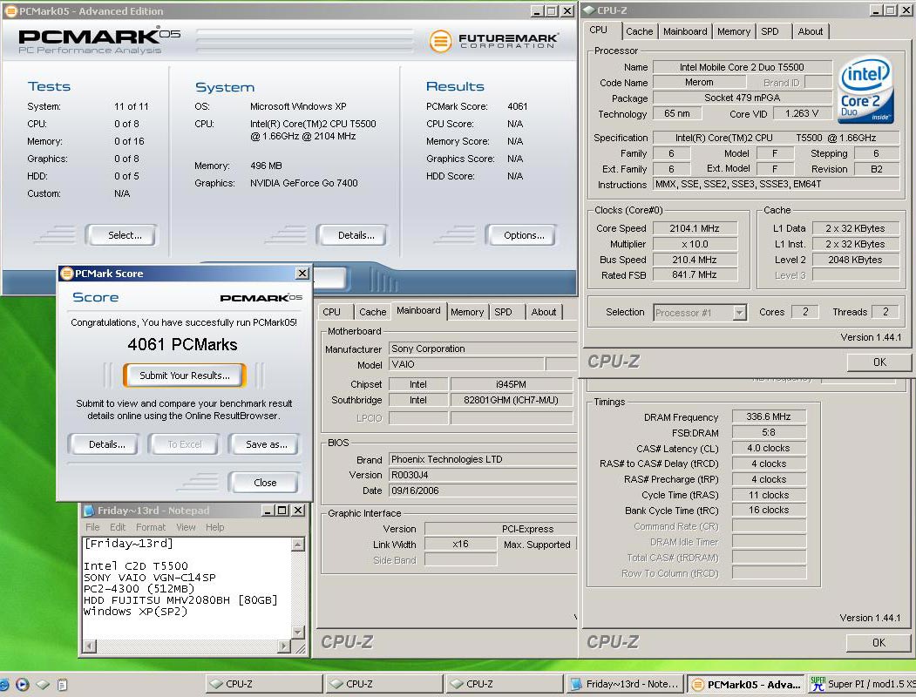Screen dimensions: 916x697
Task: Click Notepad vertical scrollbar up arrow
Action: (297, 545)
